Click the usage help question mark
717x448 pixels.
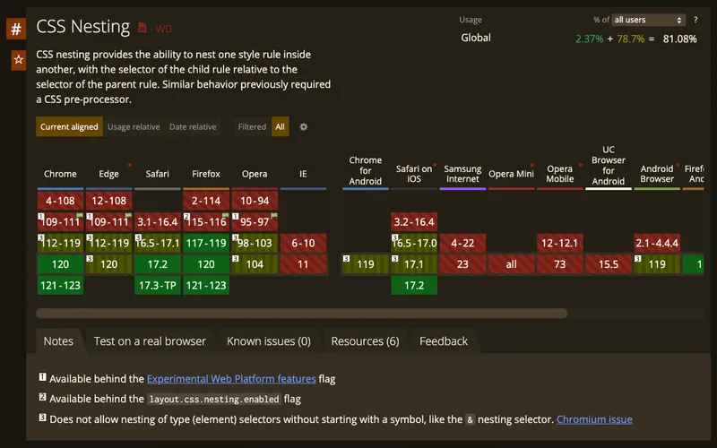[695, 20]
